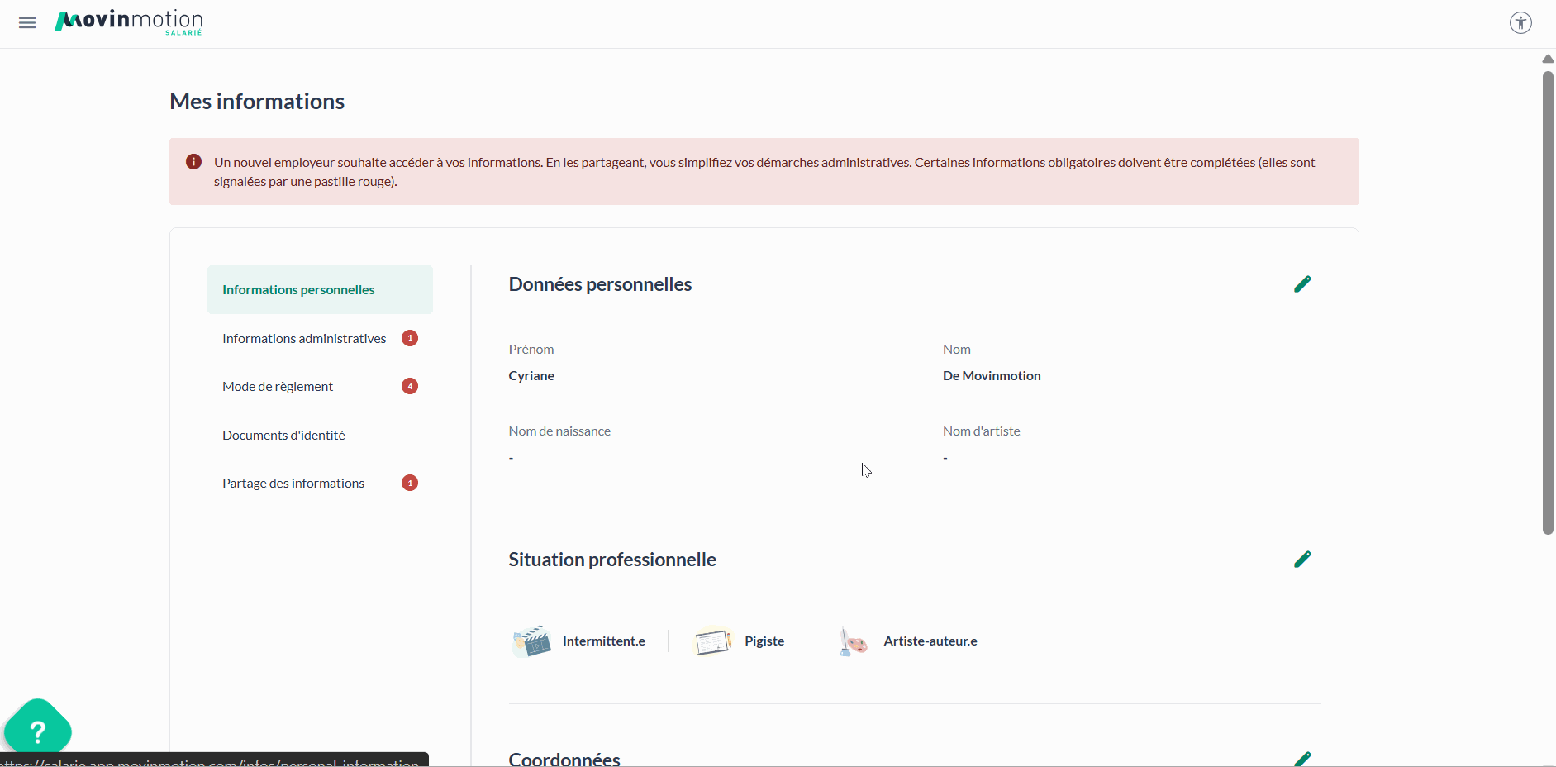The height and width of the screenshot is (767, 1556).
Task: Edit Situation professionnelle with pencil icon
Action: [1302, 560]
